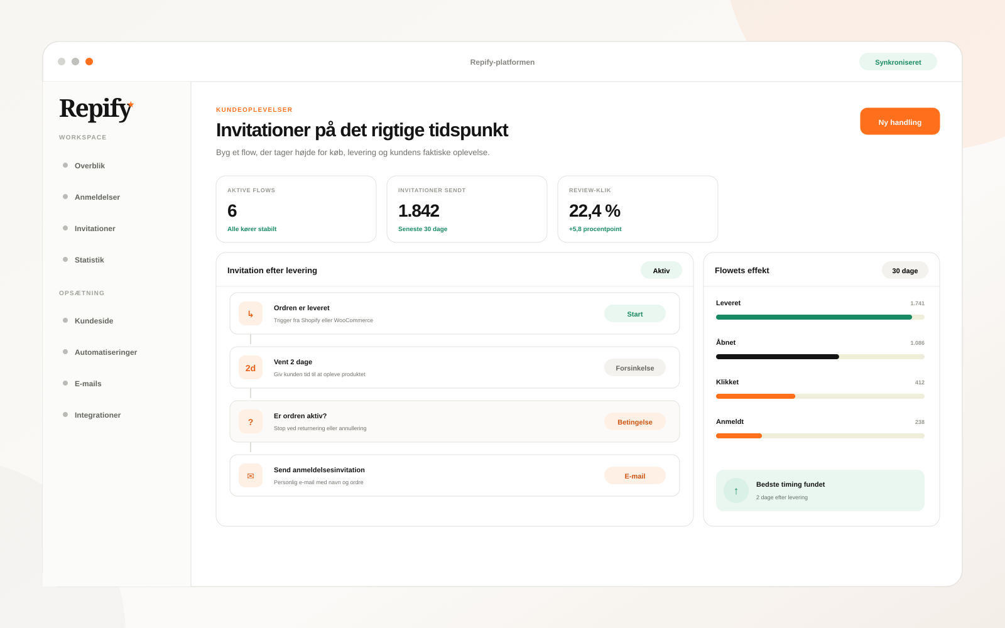Click the Repify logo
1005x628 pixels.
97,109
